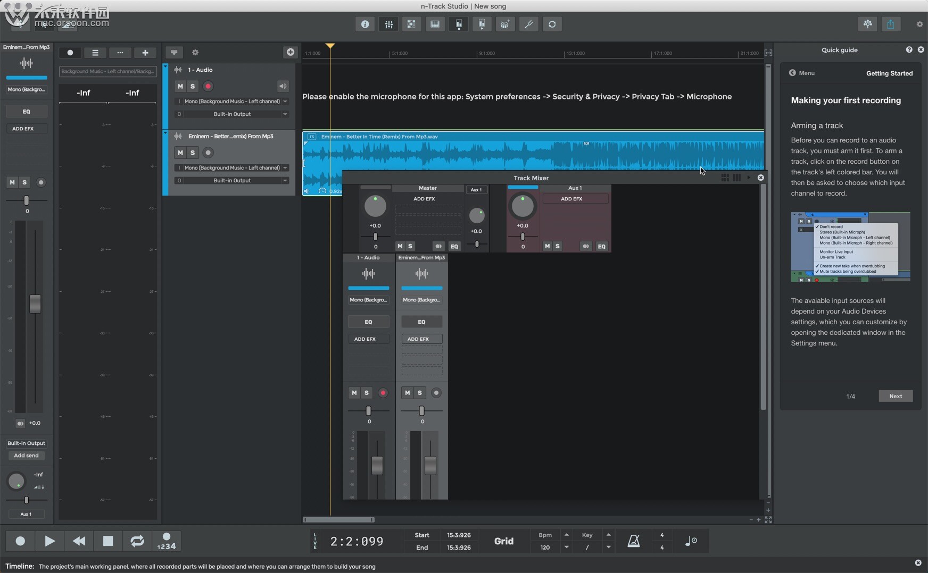The width and height of the screenshot is (928, 573).
Task: Collapse the 1 - Audio track triangle
Action: [165, 66]
